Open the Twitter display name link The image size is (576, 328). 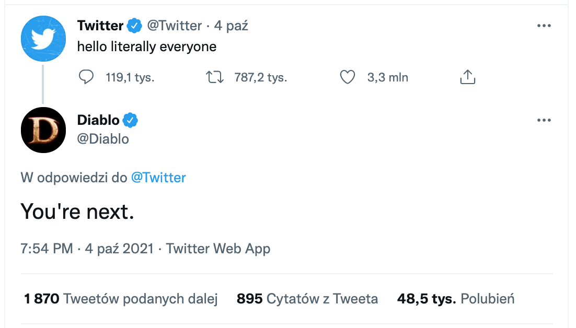tap(100, 25)
